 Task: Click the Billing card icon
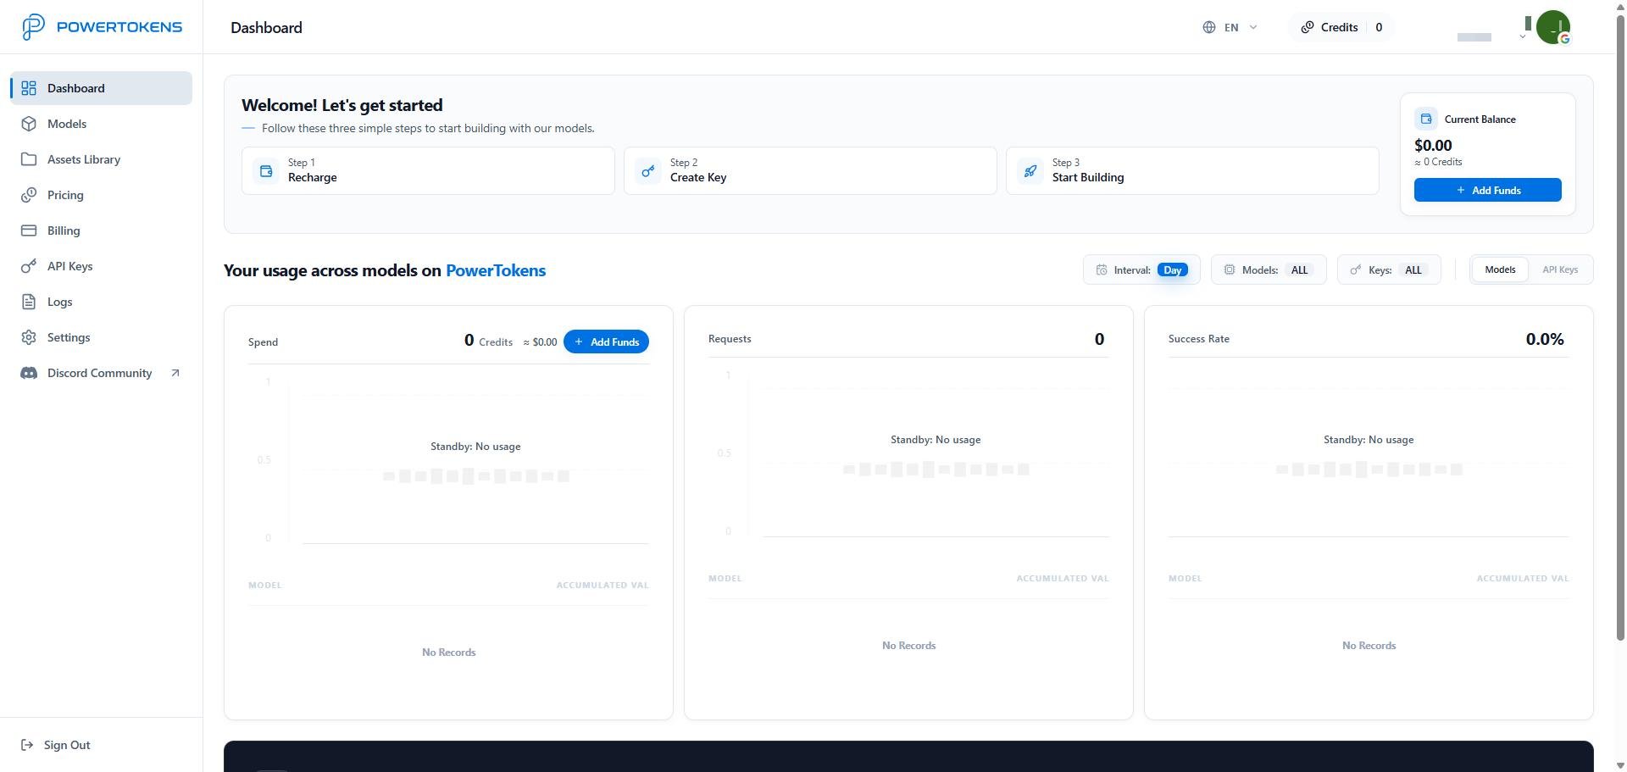[29, 230]
